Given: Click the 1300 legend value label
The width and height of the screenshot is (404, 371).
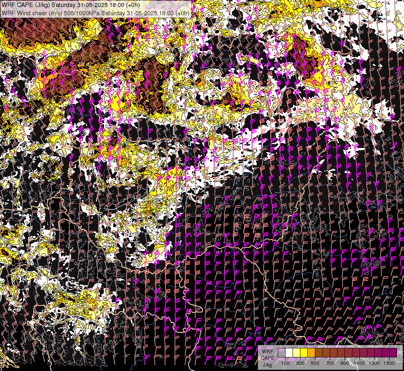Looking at the screenshot, I should coord(374,363).
